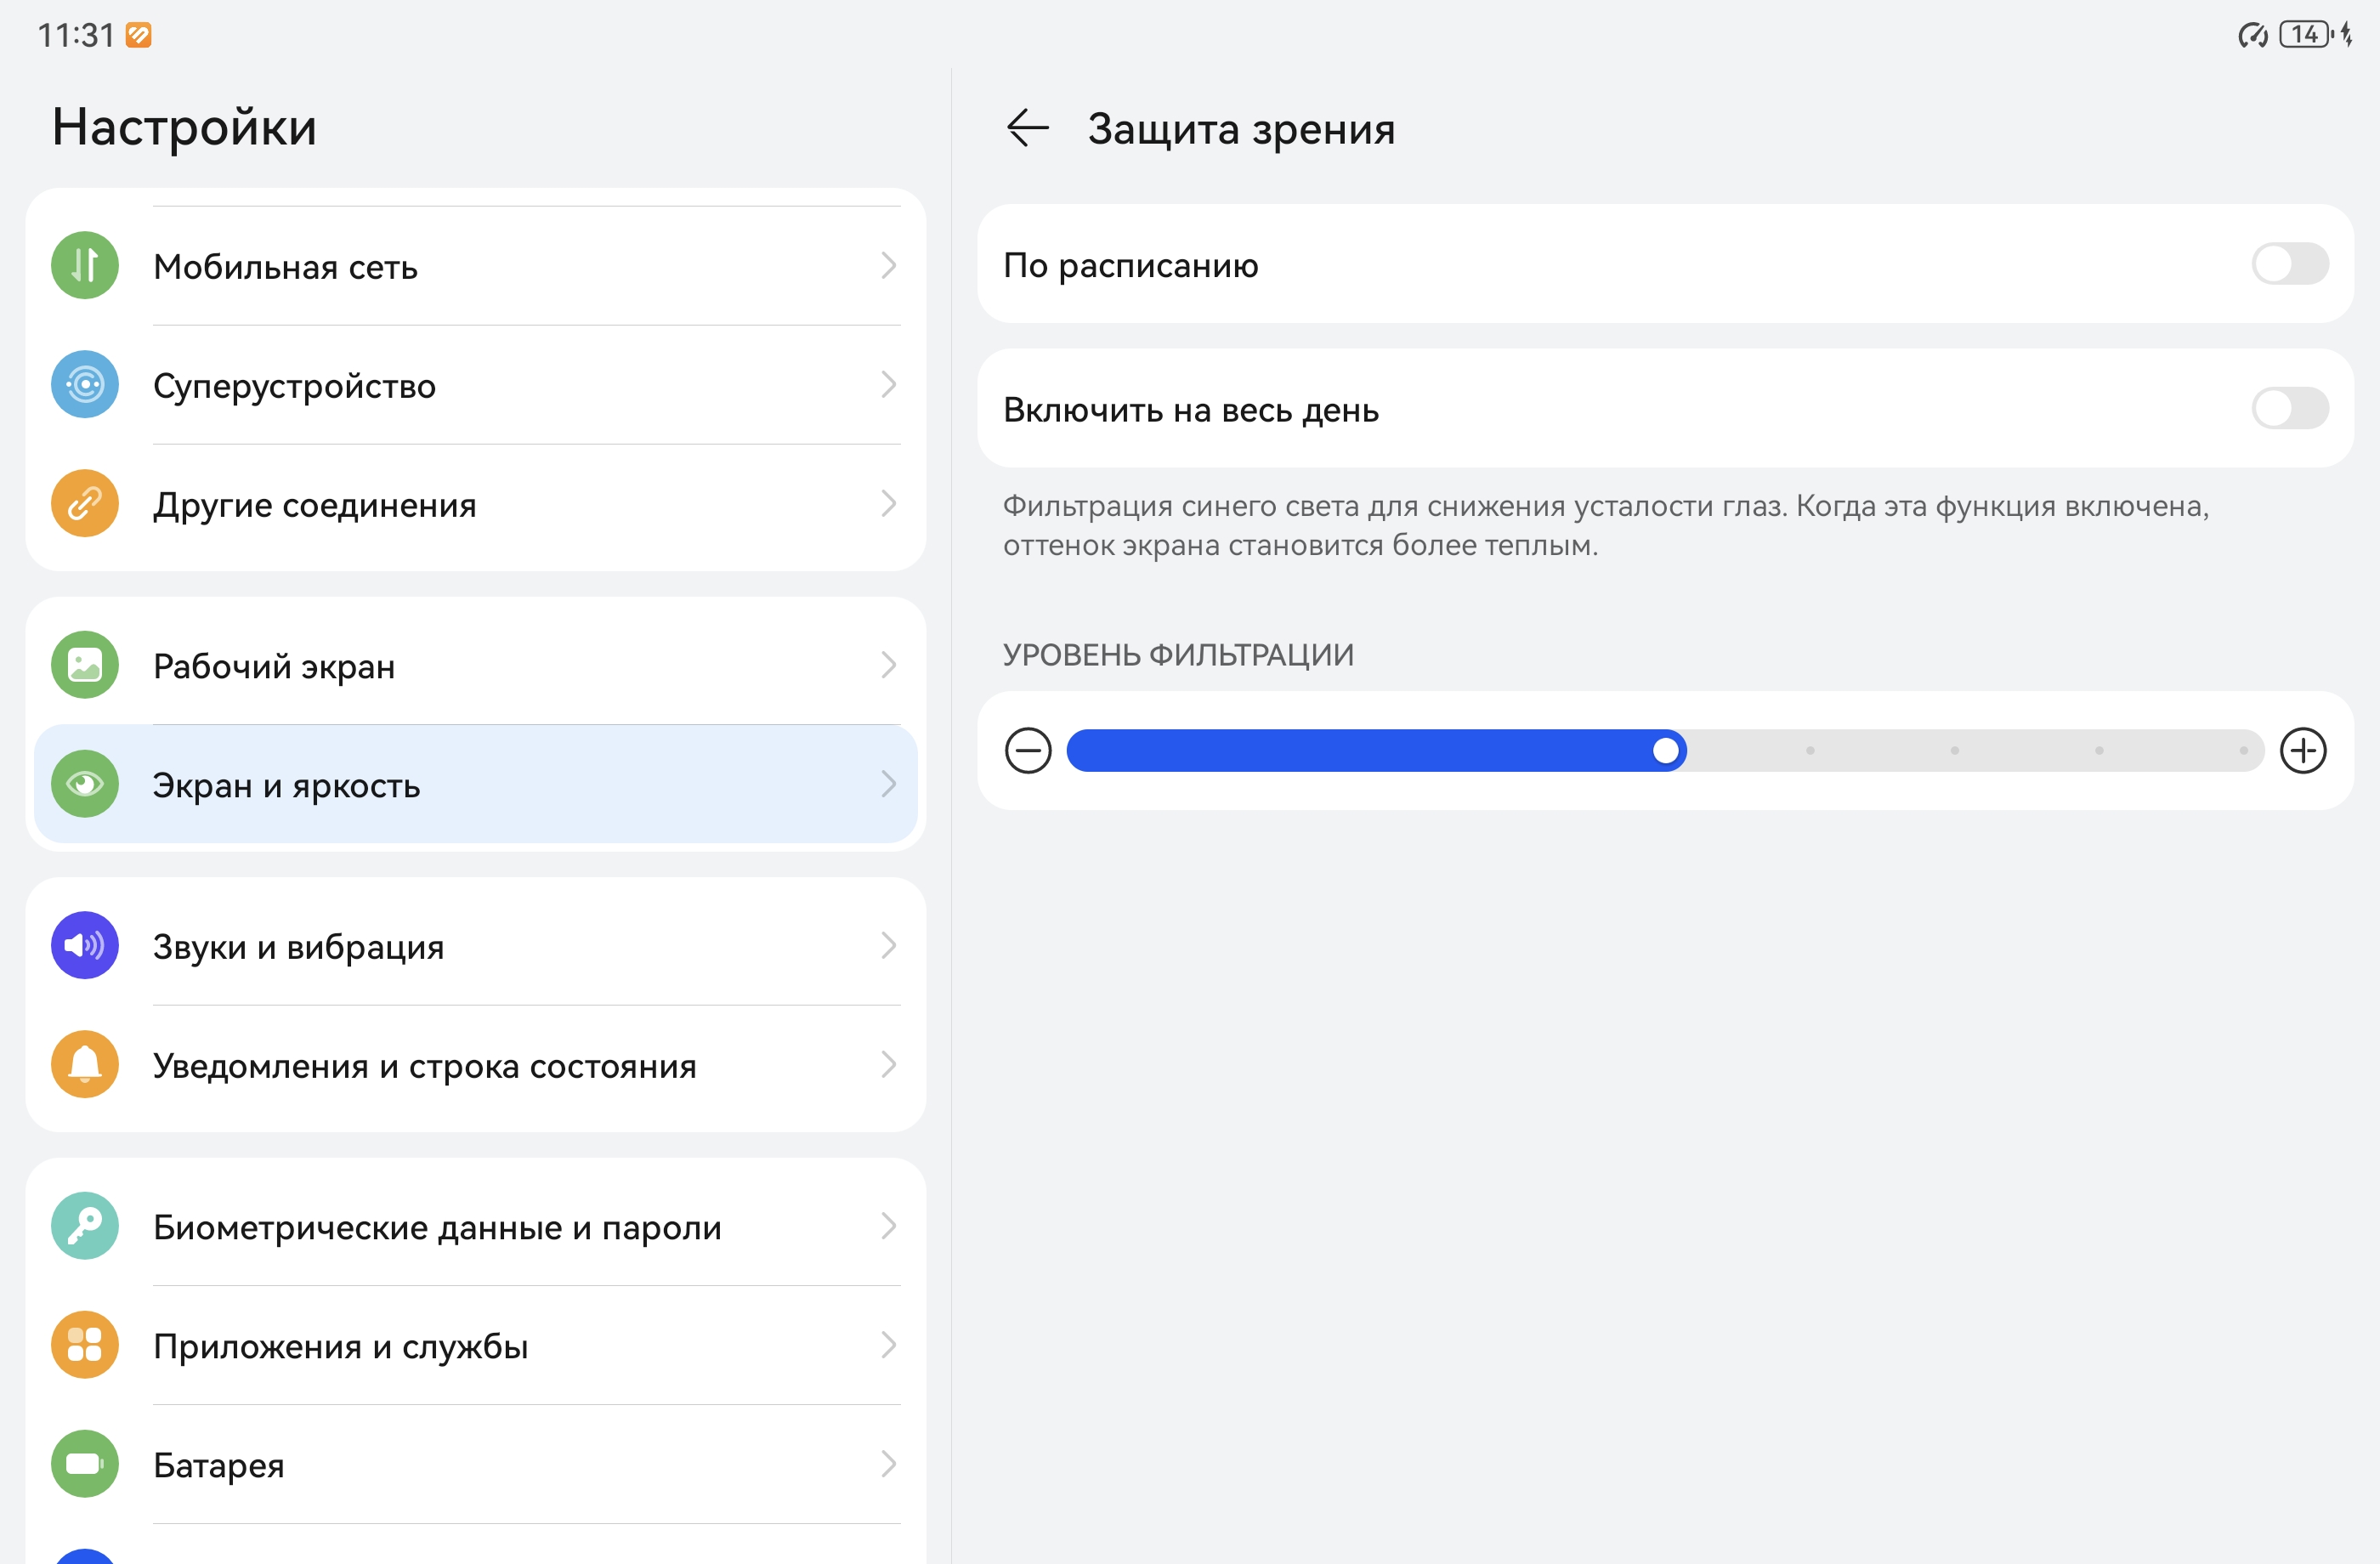The image size is (2380, 1564).
Task: Tap the blue Суперустройство icon
Action: click(x=85, y=385)
